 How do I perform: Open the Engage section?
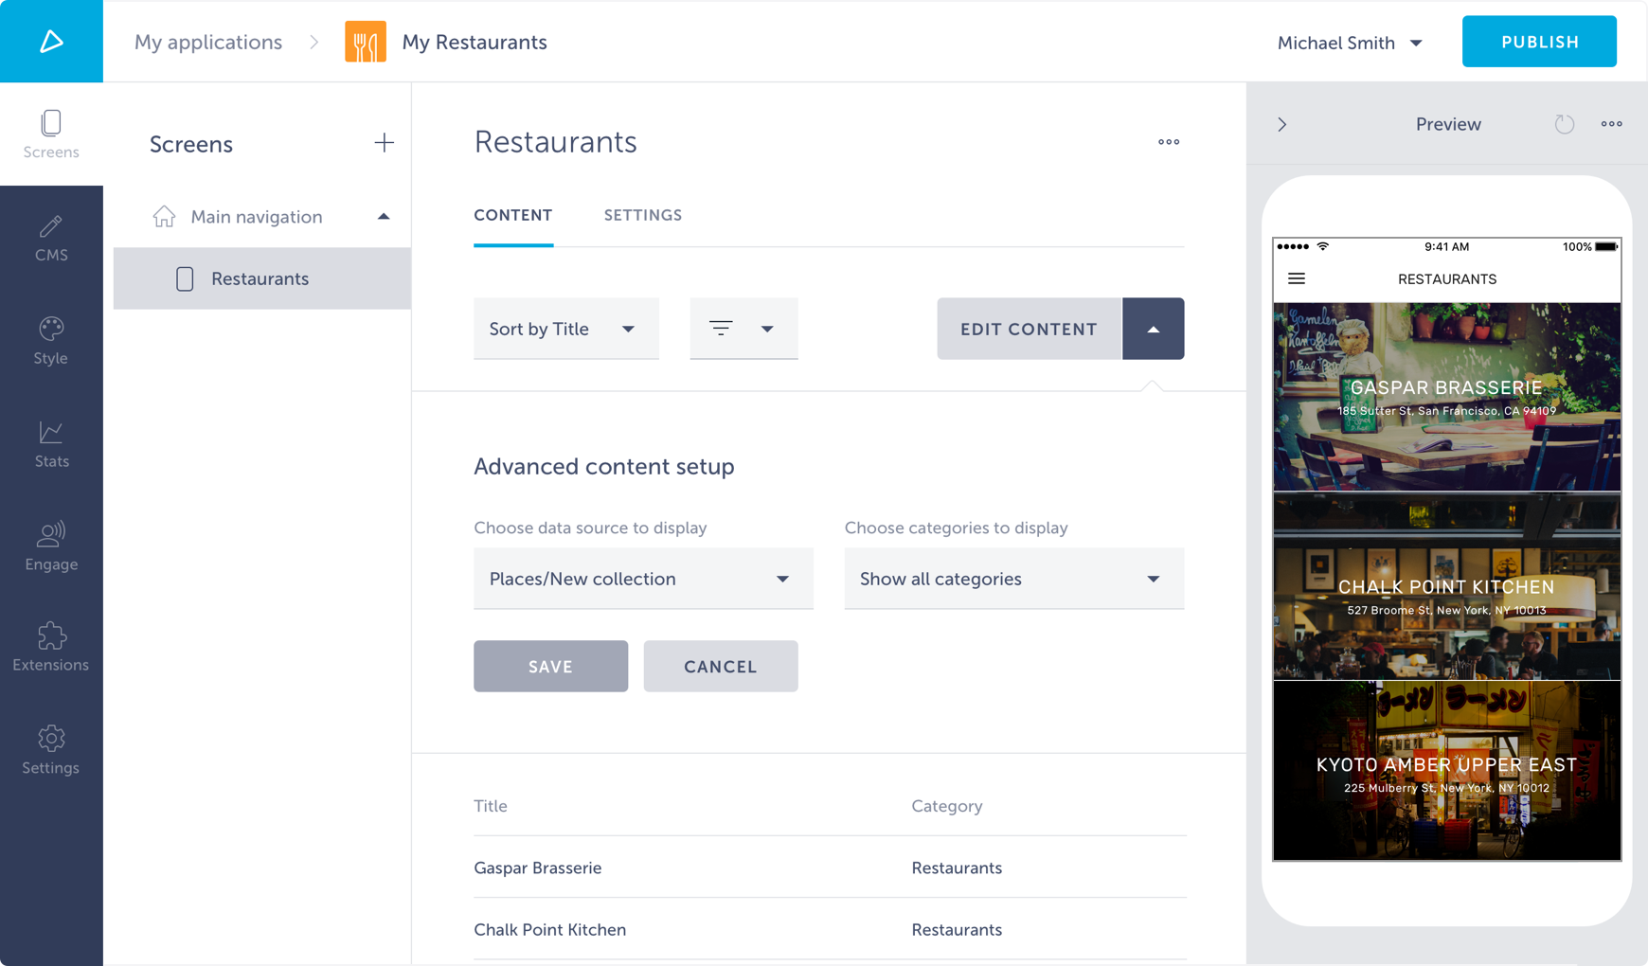pyautogui.click(x=51, y=546)
